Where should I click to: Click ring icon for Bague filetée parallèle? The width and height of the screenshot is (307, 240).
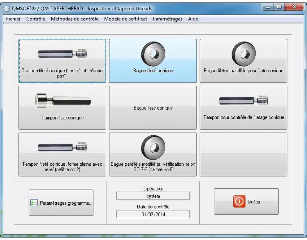(x=243, y=54)
